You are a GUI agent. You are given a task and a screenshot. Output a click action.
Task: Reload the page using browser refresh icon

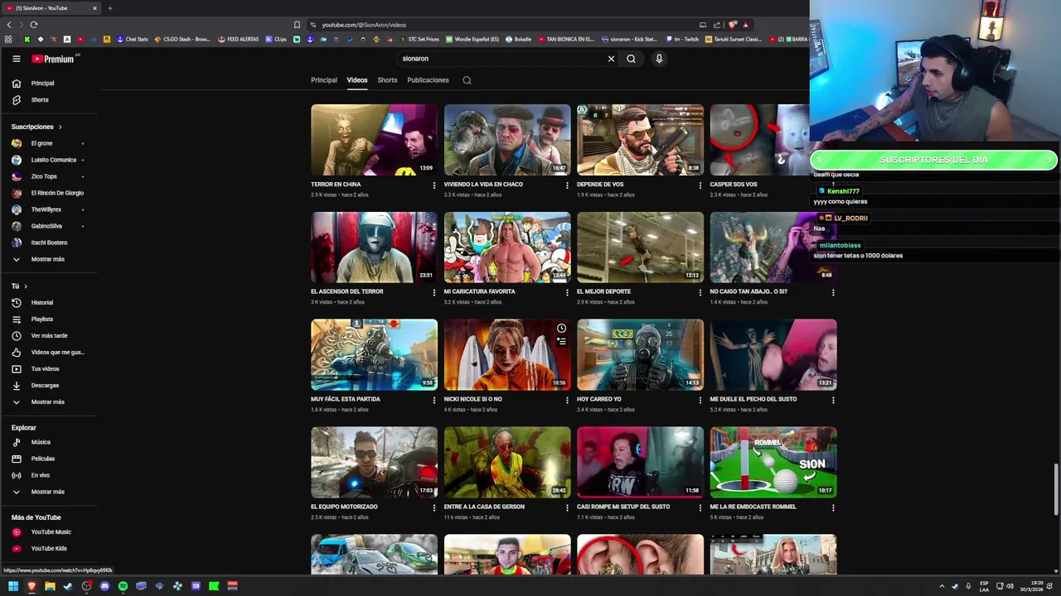click(33, 25)
